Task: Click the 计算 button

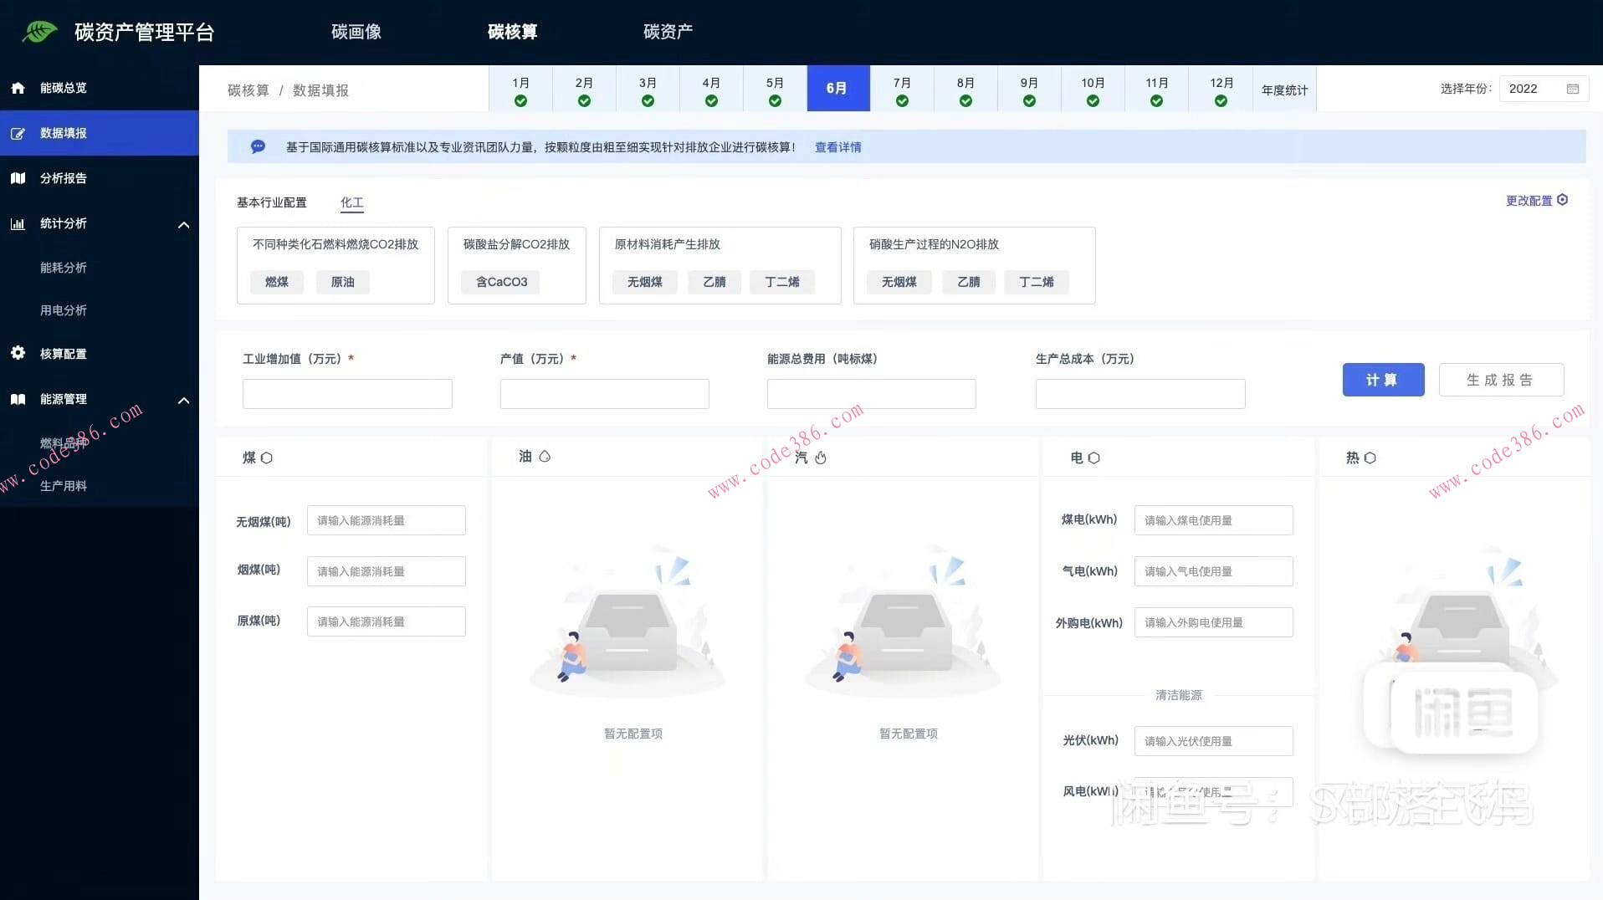Action: coord(1383,379)
